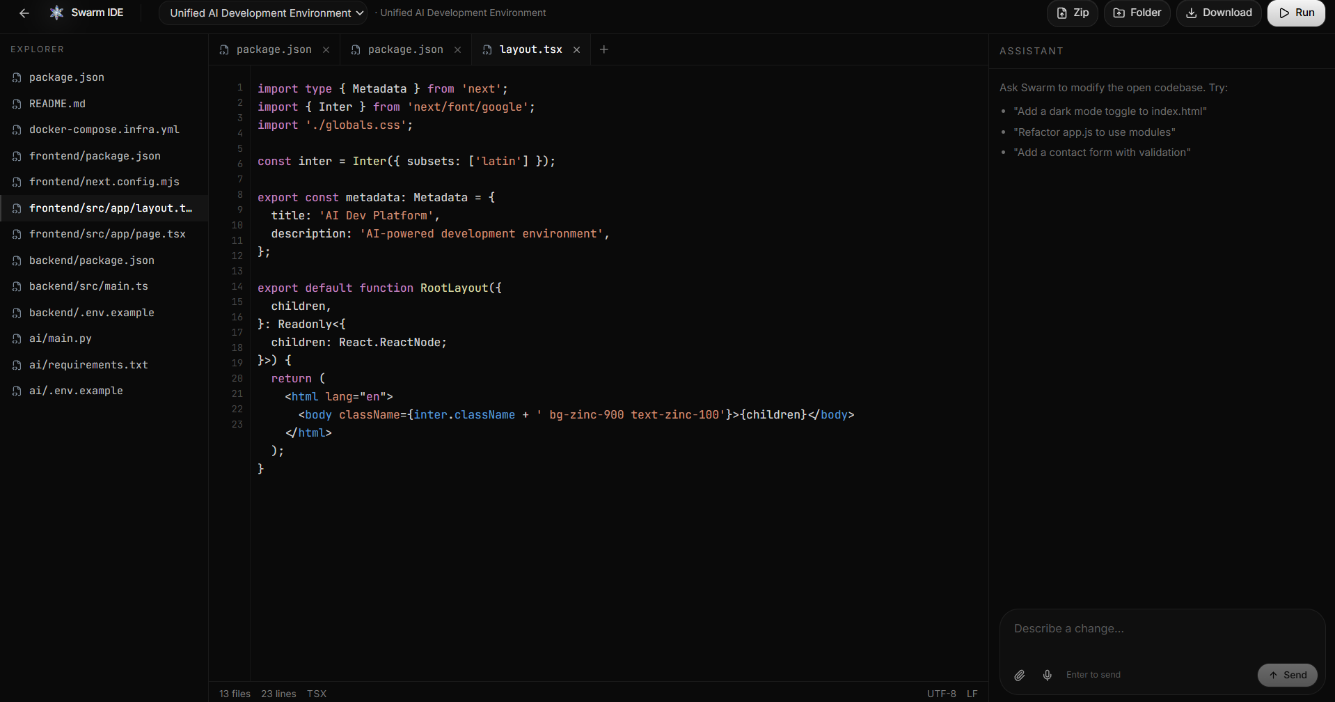
Task: Click the EXPLORER panel heading
Action: [37, 49]
